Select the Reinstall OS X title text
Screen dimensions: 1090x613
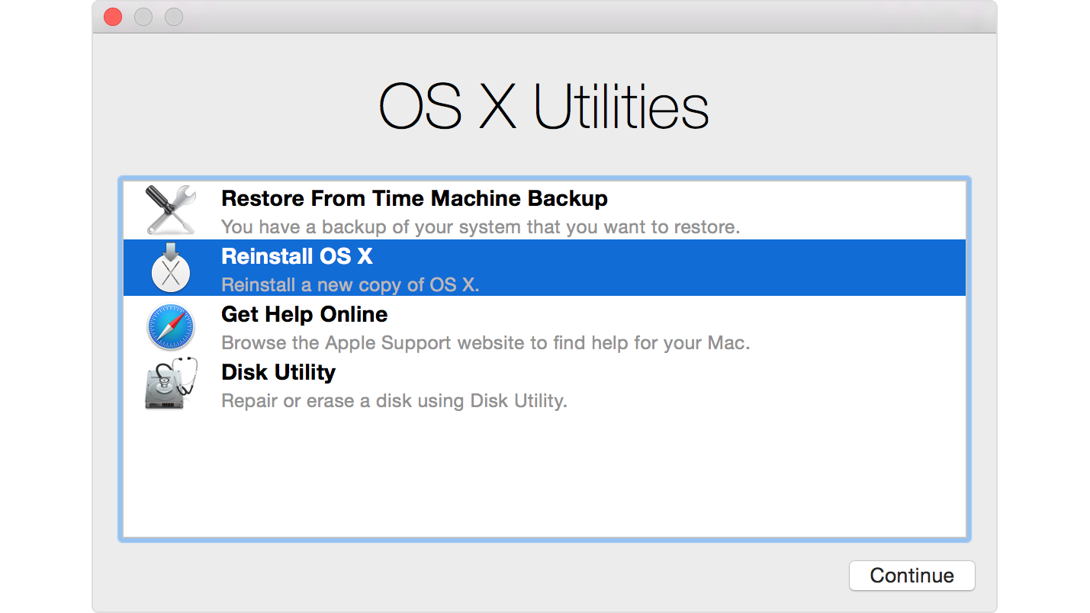click(297, 256)
